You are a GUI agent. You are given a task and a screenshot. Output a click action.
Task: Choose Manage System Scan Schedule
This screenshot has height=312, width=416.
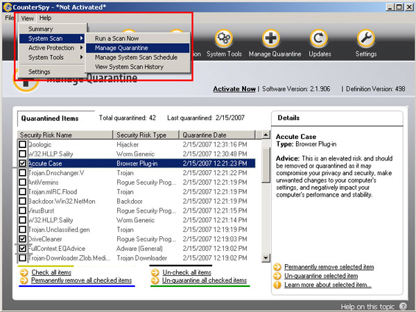click(138, 57)
